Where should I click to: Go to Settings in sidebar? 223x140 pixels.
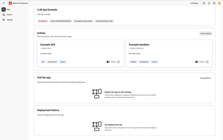tap(10, 20)
